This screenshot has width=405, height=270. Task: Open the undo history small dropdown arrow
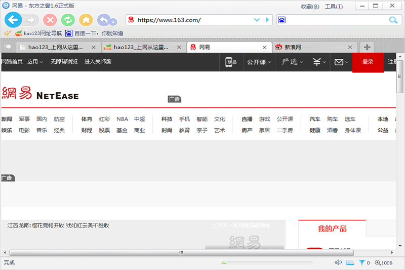(113, 22)
